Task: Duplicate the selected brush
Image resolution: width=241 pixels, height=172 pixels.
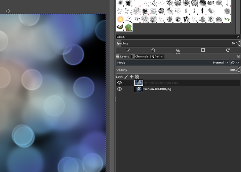Action: [x=178, y=50]
